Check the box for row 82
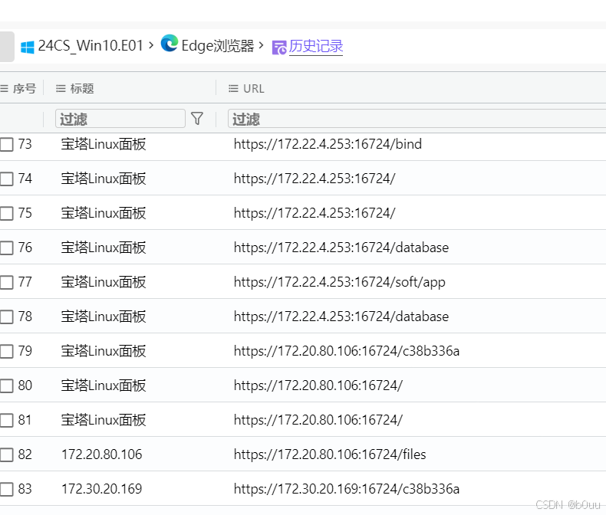Screen dimensions: 606x515 (x=7, y=454)
